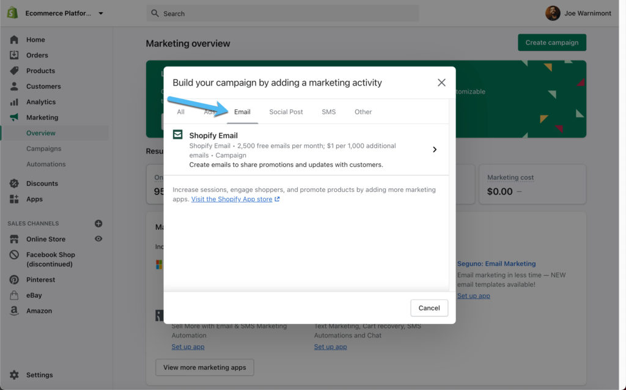The height and width of the screenshot is (390, 626).
Task: Click the Apps grid icon
Action: (14, 199)
